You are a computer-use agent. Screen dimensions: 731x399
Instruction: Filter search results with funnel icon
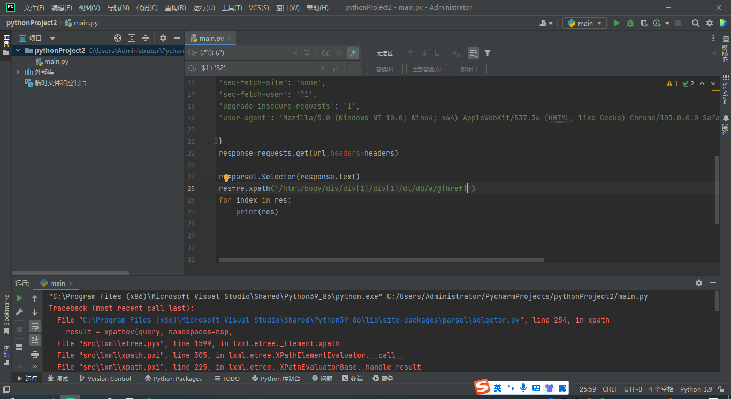point(488,53)
